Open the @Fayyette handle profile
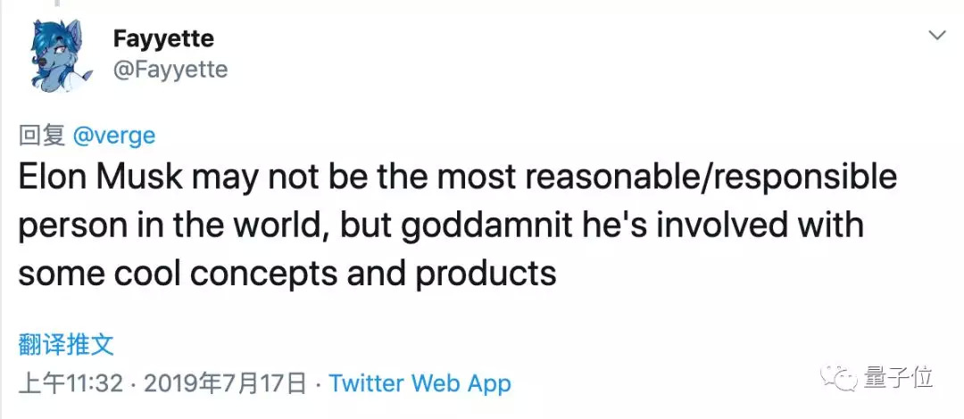Screen dimensions: 964x419 pyautogui.click(x=170, y=69)
